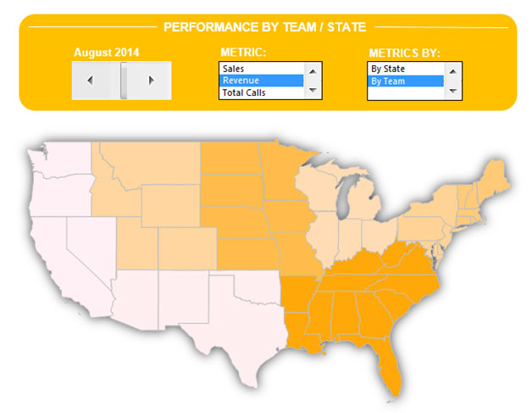The height and width of the screenshot is (413, 532).
Task: Click the PERFORMANCE BY TEAM / STATE title
Action: [264, 27]
